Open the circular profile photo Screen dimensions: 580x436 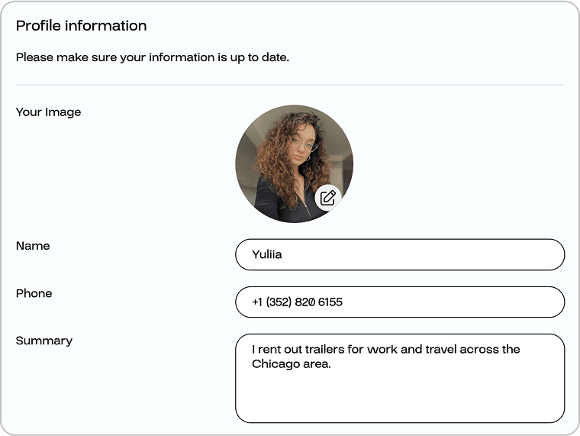pos(294,163)
